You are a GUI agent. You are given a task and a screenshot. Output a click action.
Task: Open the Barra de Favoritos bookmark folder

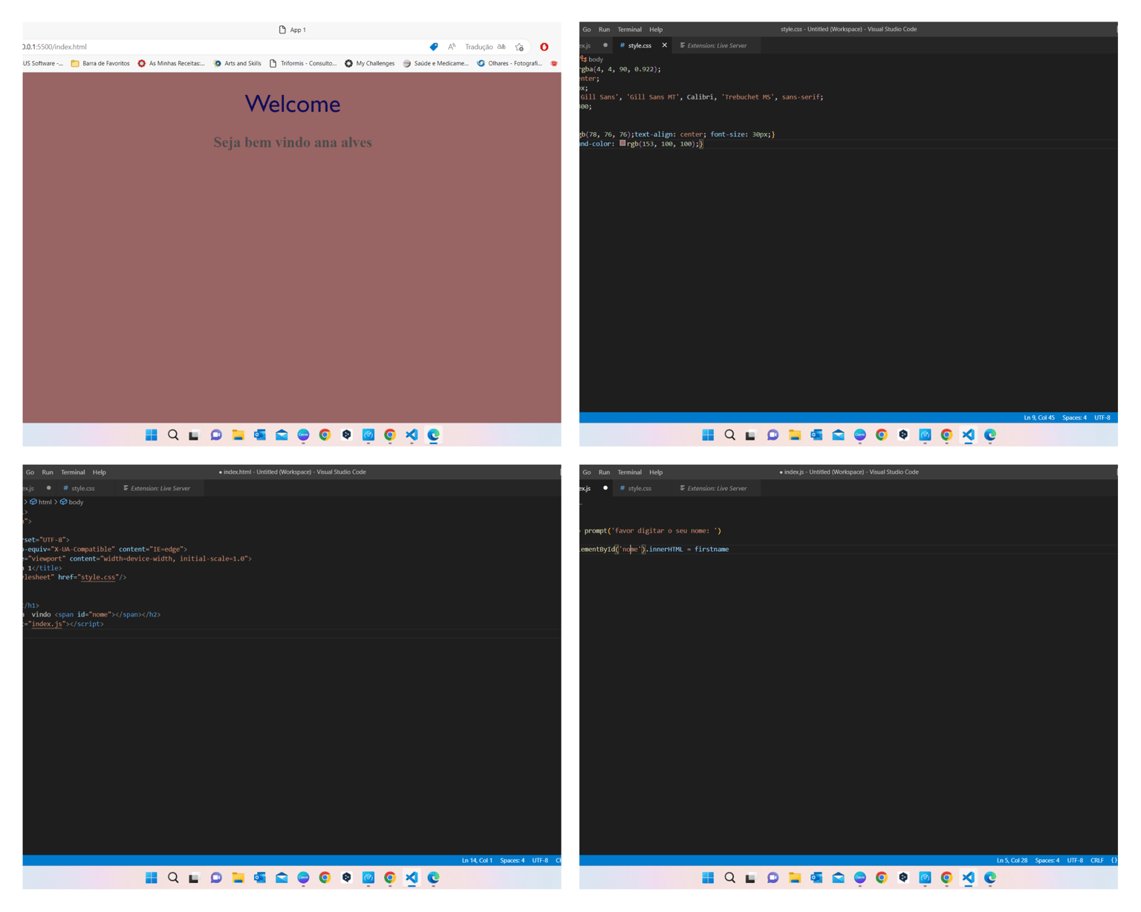click(x=100, y=63)
